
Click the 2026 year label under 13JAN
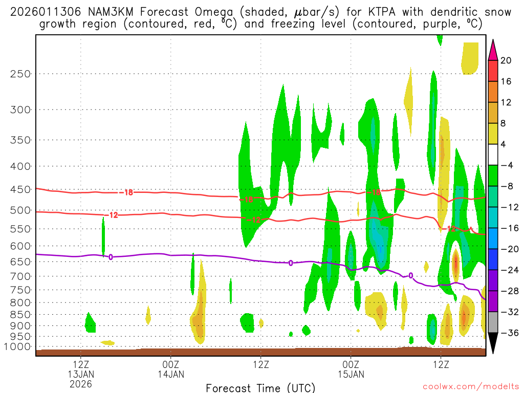81,384
